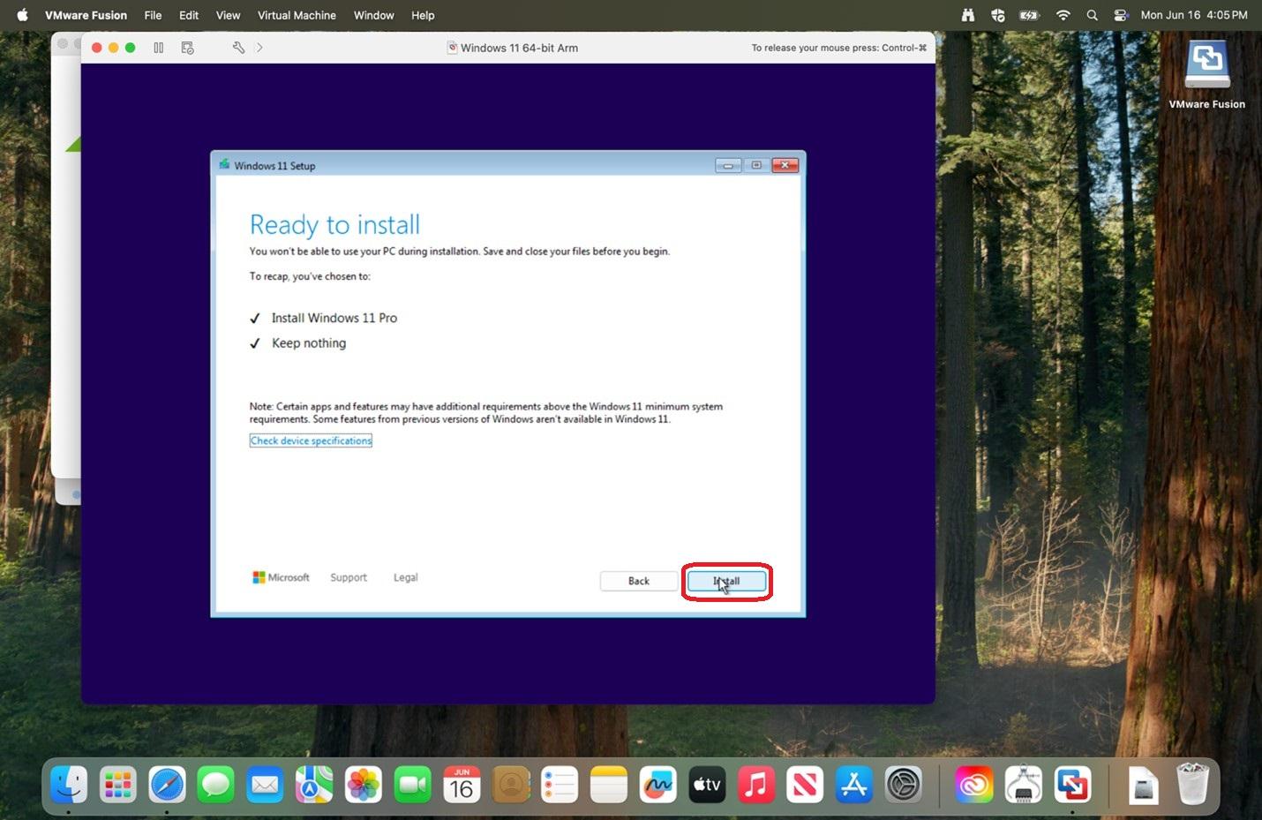Open Mail from the Dock

pyautogui.click(x=265, y=784)
